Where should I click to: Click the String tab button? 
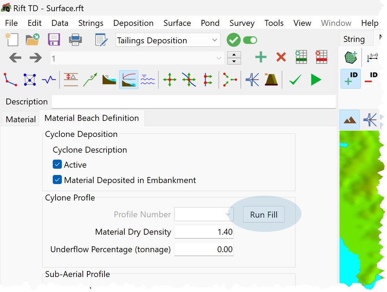click(354, 39)
